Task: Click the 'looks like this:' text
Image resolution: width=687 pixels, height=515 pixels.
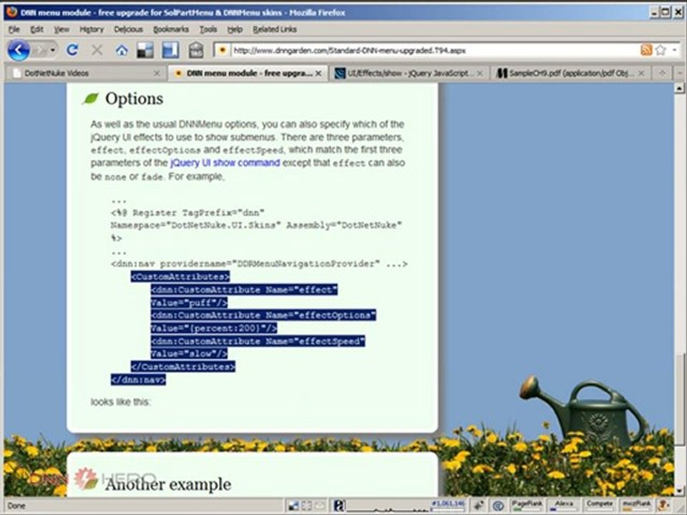Action: click(120, 402)
